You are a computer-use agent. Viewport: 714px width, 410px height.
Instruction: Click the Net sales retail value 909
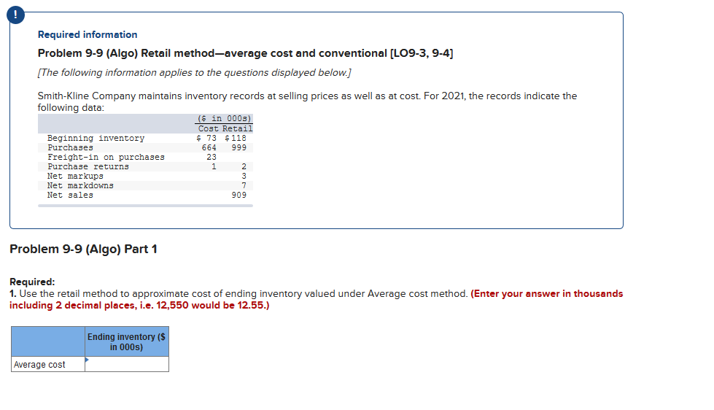[239, 195]
